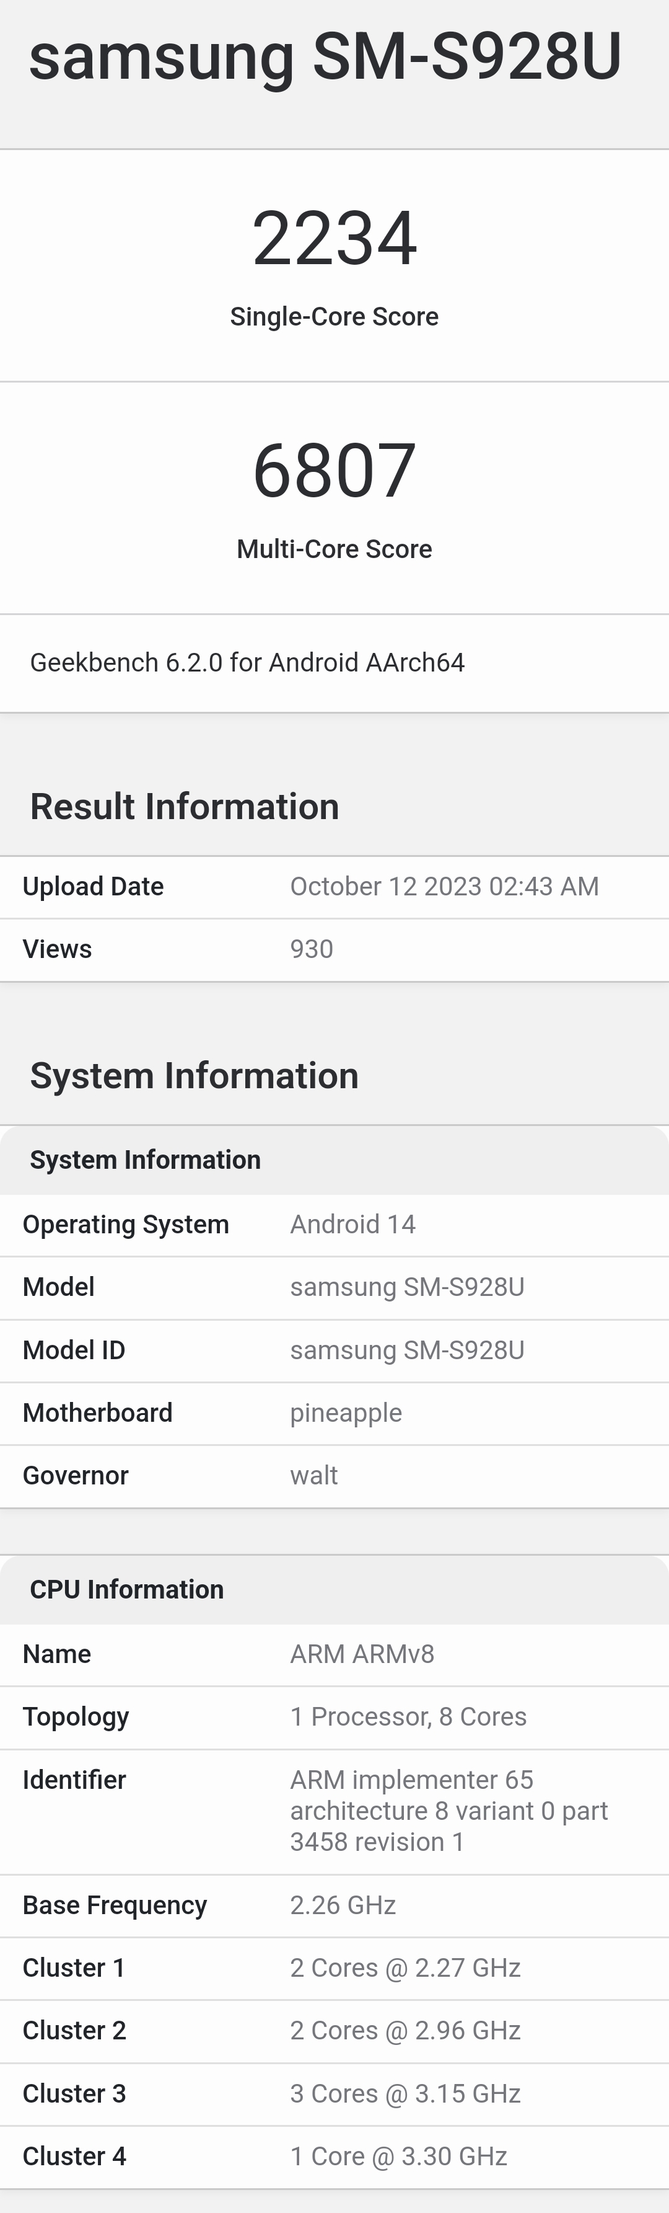Click the Model ID row label

click(74, 1350)
